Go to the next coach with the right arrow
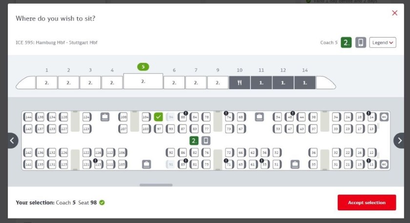This screenshot has width=410, height=223. [399, 141]
